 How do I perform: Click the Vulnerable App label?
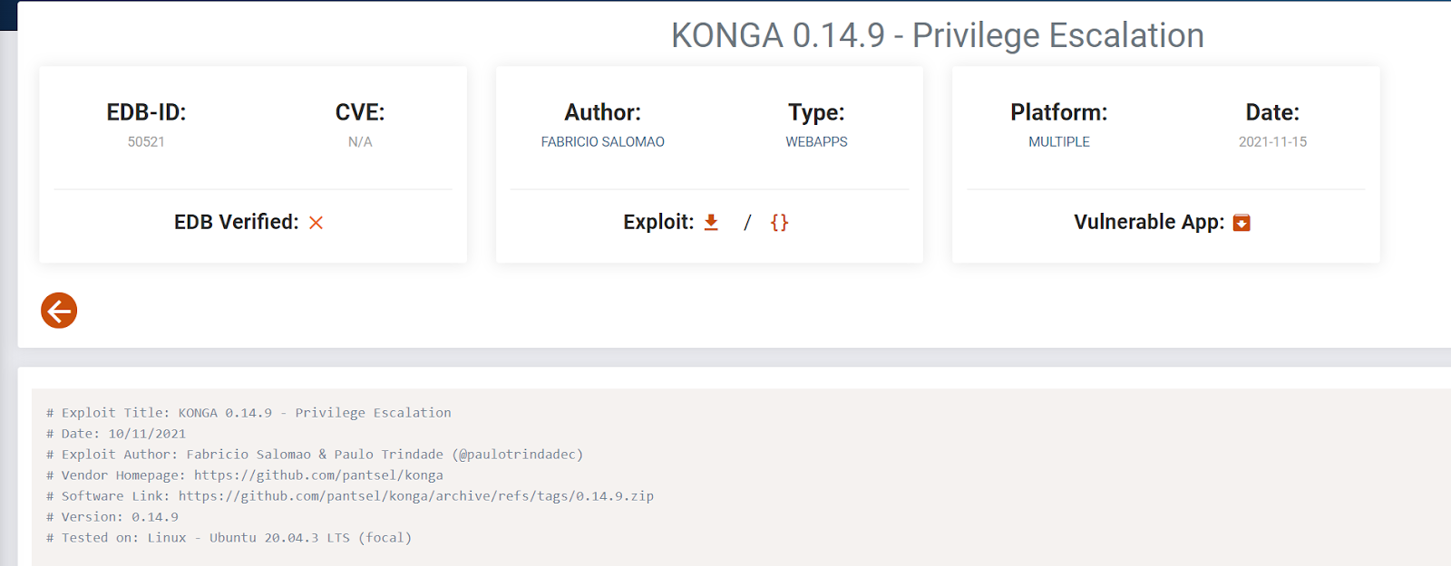(1149, 222)
